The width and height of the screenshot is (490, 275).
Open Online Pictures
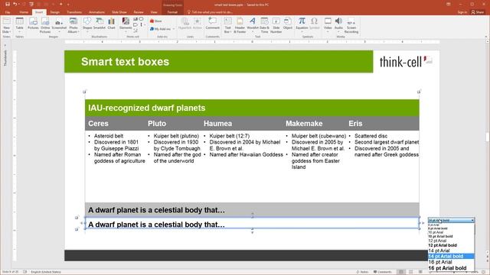coord(45,25)
